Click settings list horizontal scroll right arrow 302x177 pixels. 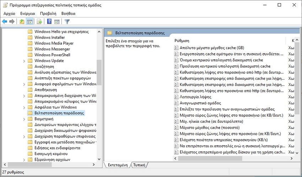coord(292,158)
